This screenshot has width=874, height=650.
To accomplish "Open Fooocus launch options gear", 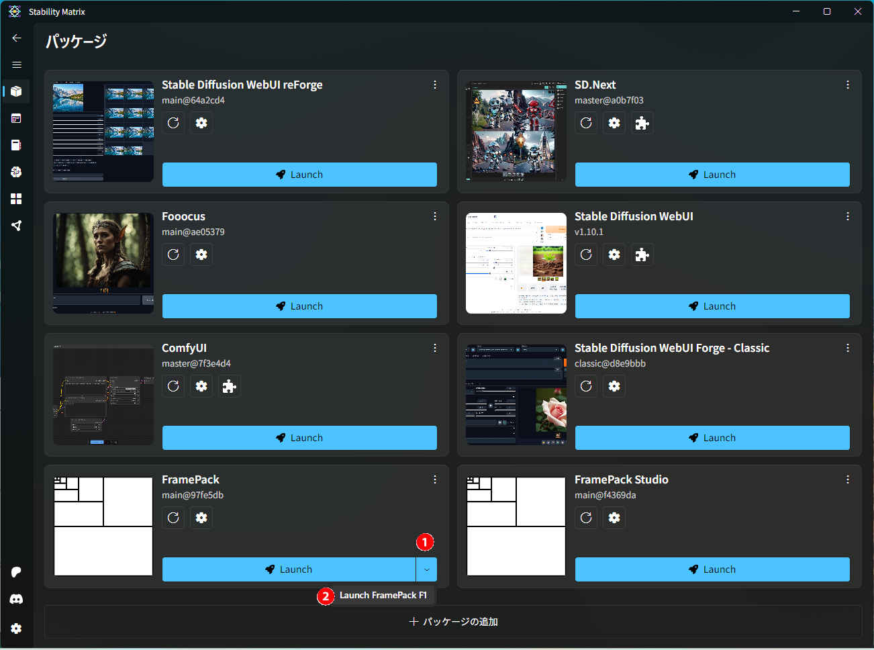I will coord(201,254).
